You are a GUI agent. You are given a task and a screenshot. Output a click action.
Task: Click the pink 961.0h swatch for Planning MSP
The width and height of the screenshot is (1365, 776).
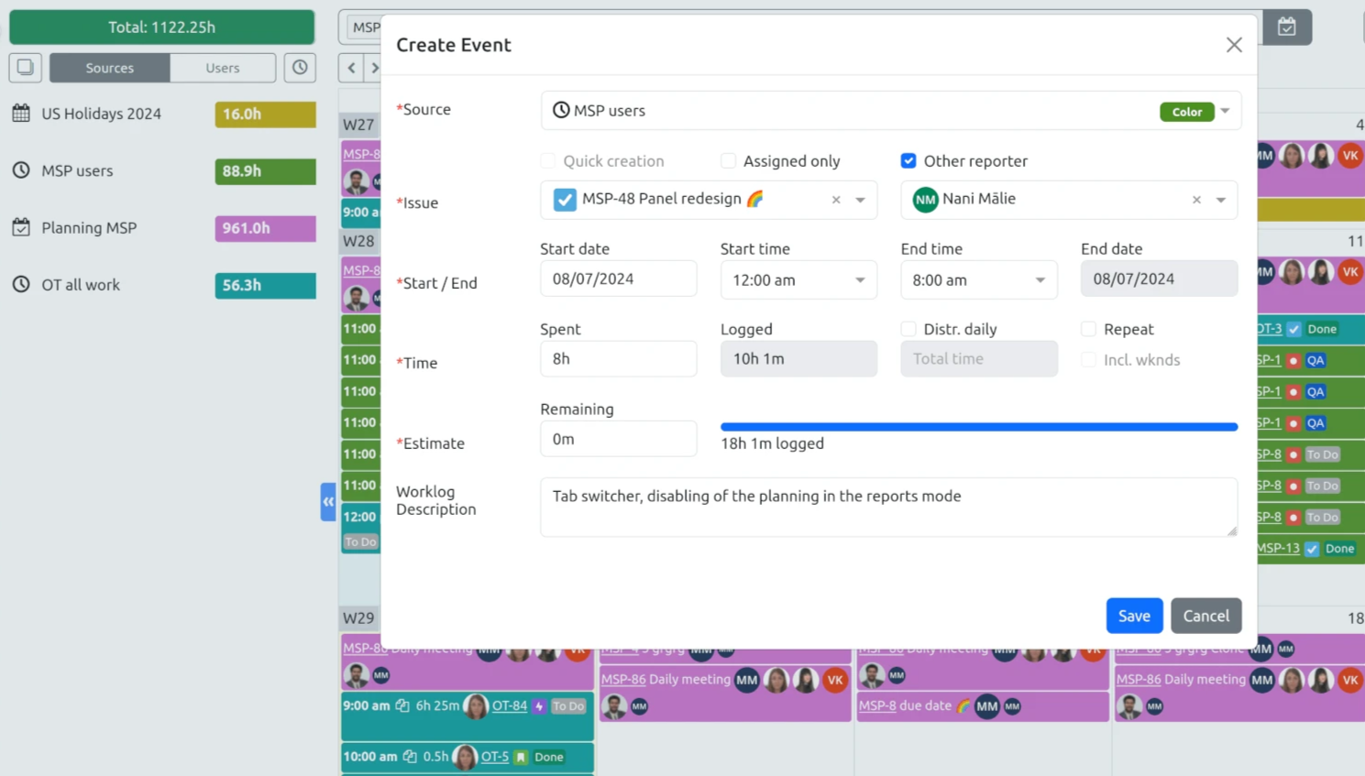(266, 227)
